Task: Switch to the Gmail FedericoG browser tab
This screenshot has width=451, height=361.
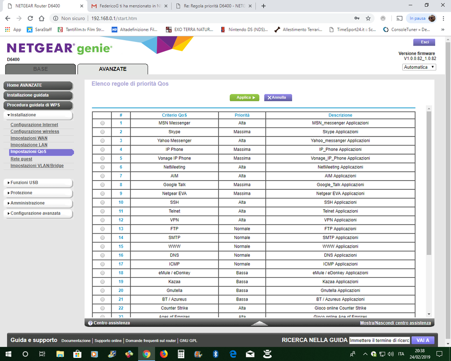Action: (130, 6)
